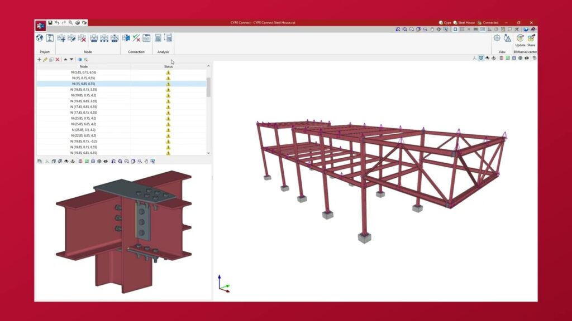Viewport: 572px width, 321px height.
Task: Select node N (19.85, 0.15, 3.55) row
Action: click(84, 89)
